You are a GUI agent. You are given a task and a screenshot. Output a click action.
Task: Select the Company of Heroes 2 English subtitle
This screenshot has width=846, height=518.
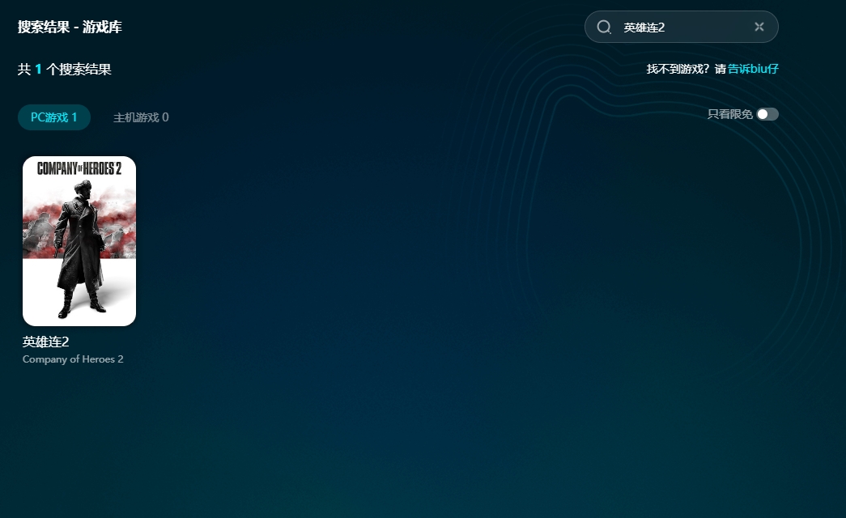pos(73,359)
